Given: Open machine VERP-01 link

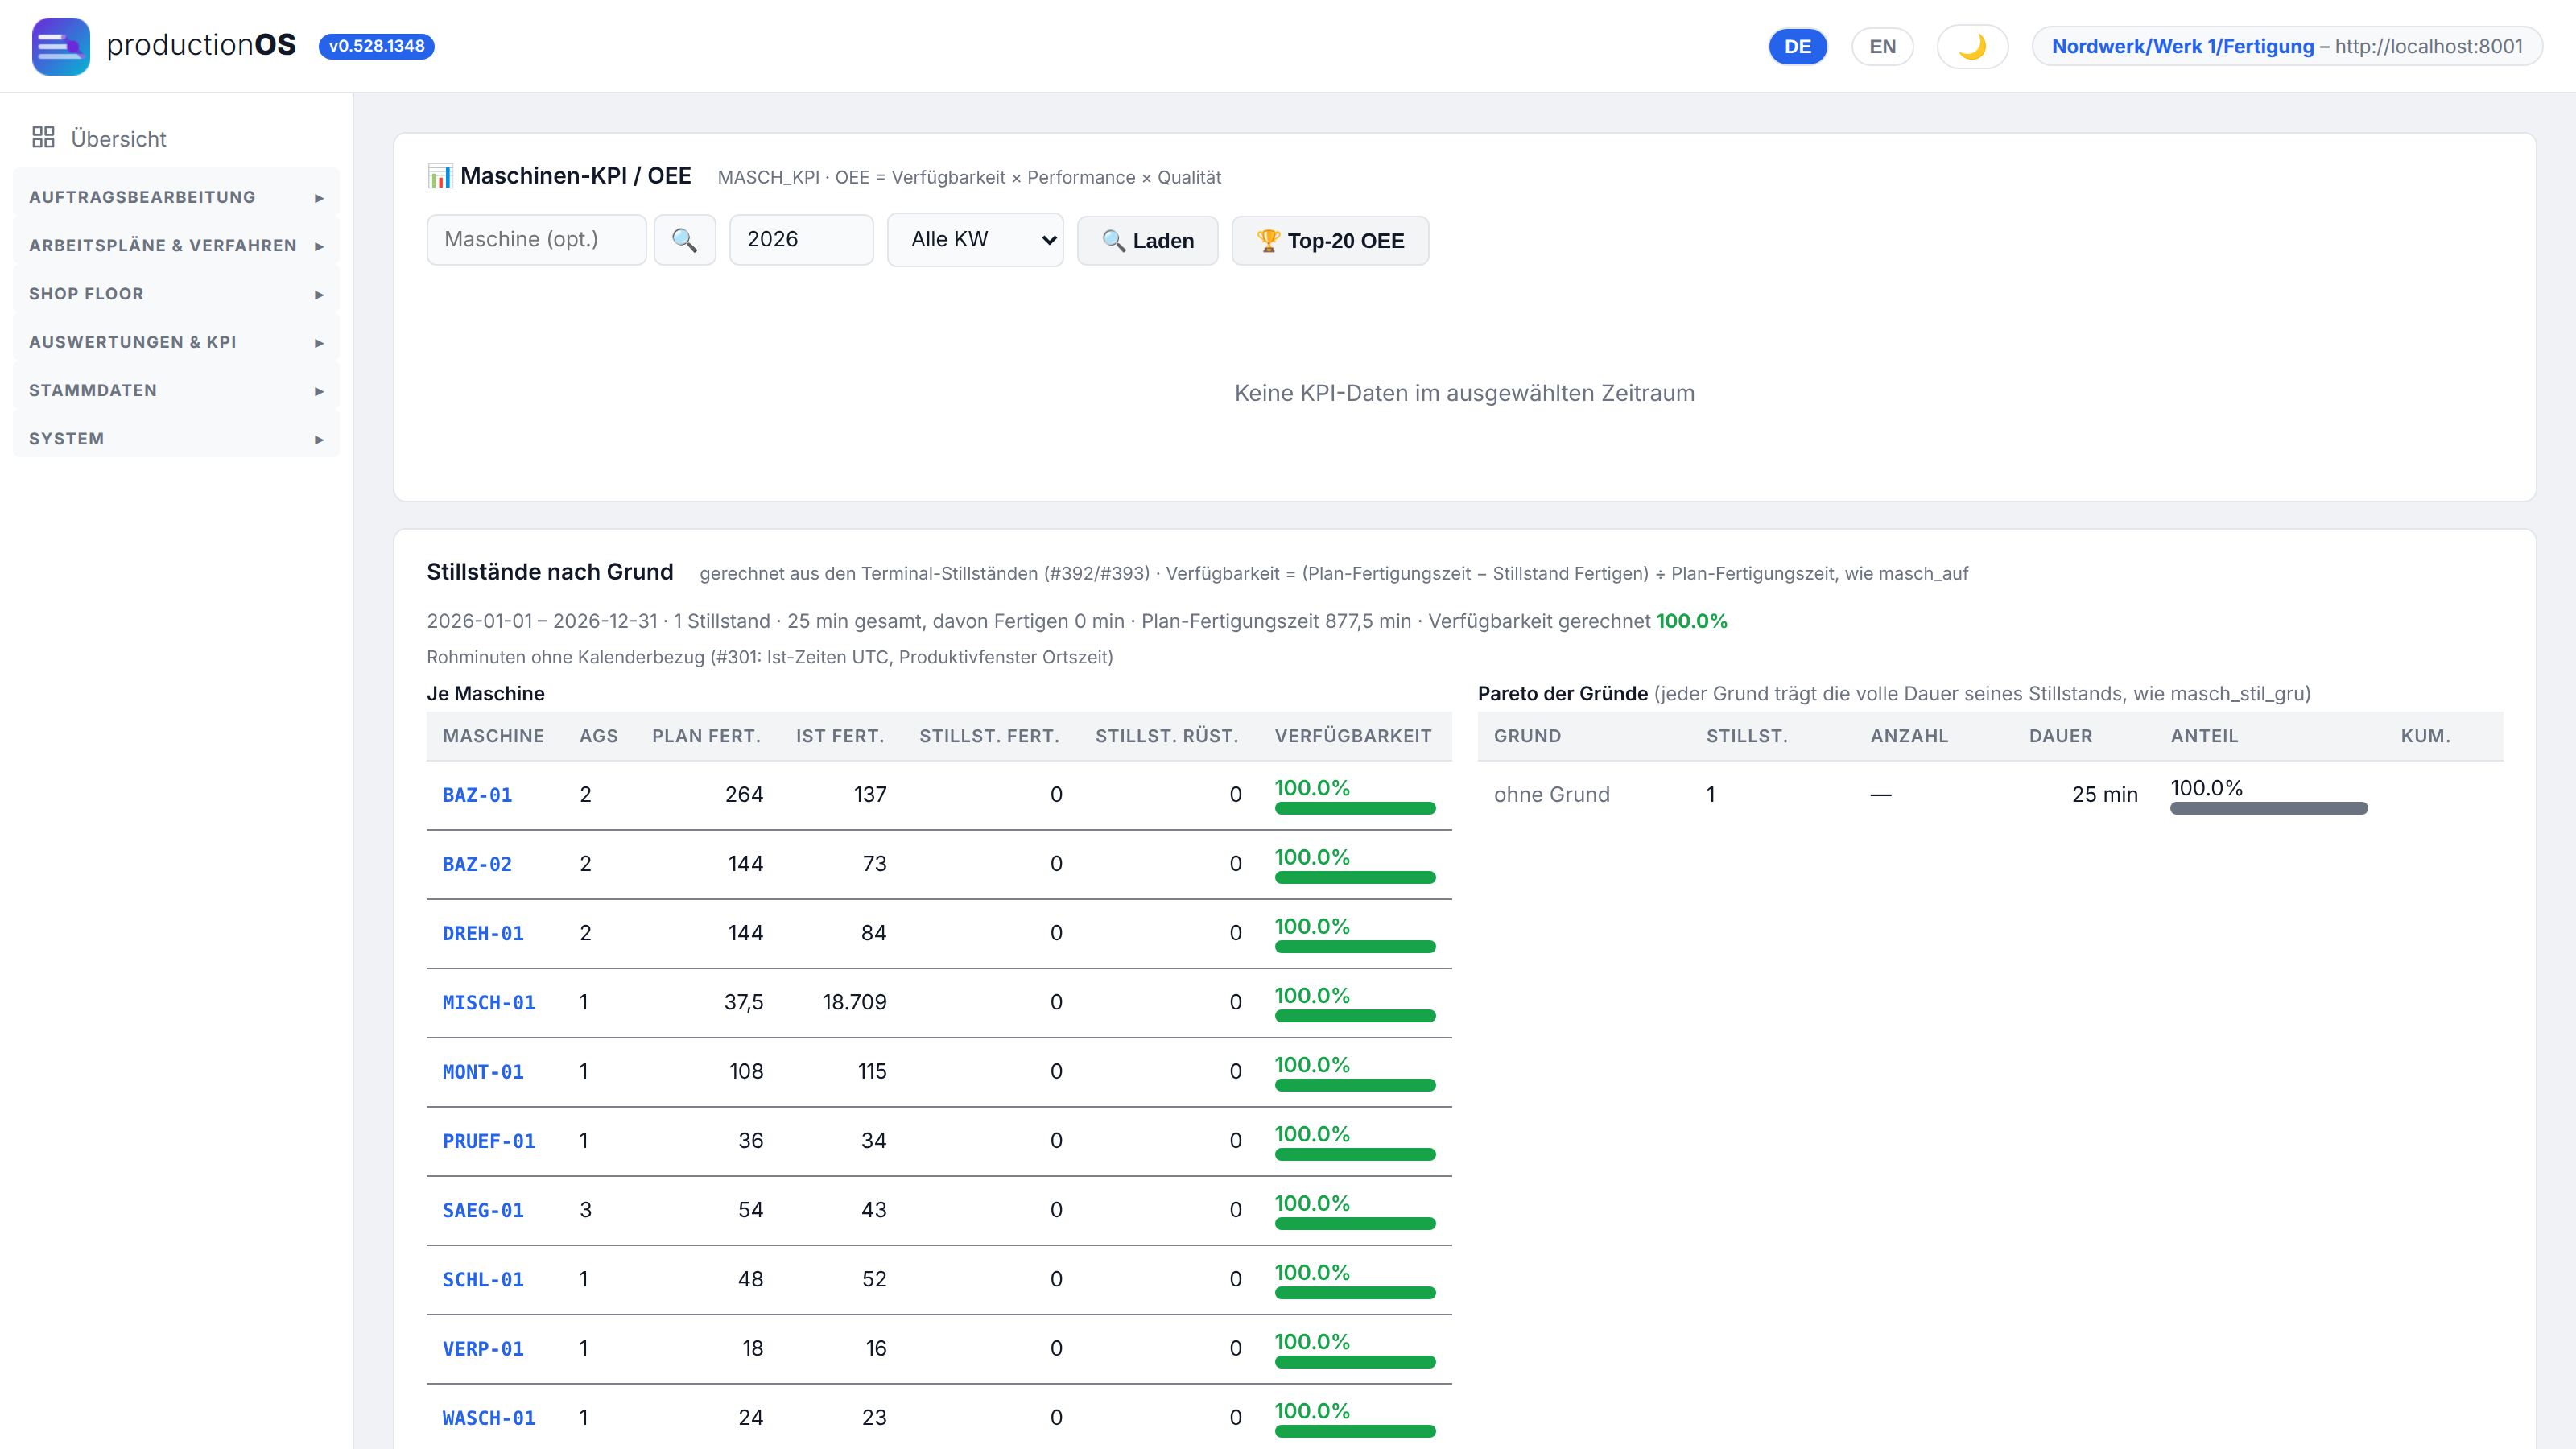Looking at the screenshot, I should [483, 1349].
